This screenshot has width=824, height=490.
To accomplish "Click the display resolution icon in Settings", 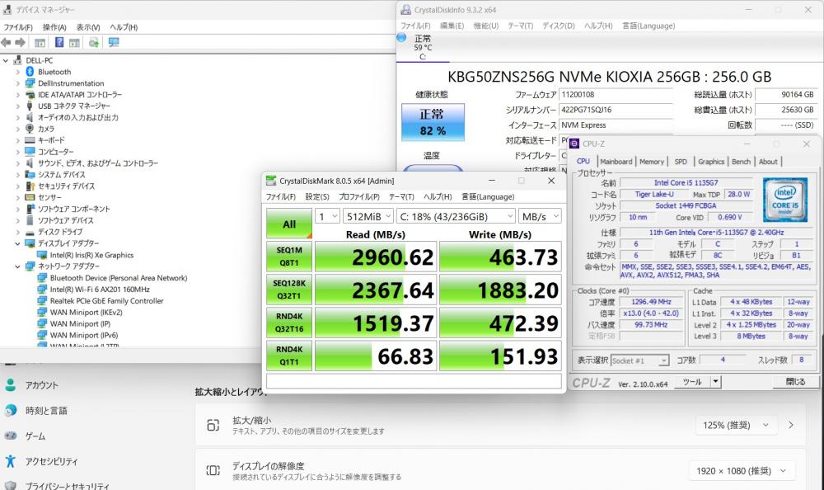I will tap(213, 470).
